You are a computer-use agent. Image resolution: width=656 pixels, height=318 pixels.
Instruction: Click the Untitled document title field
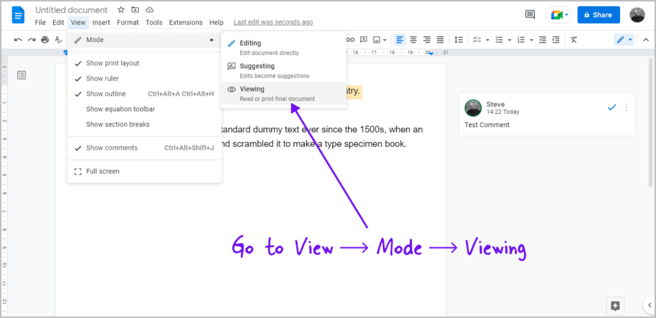click(x=72, y=10)
